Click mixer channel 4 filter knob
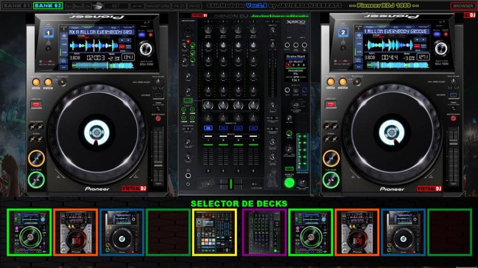478x268 pixels. (x=253, y=105)
